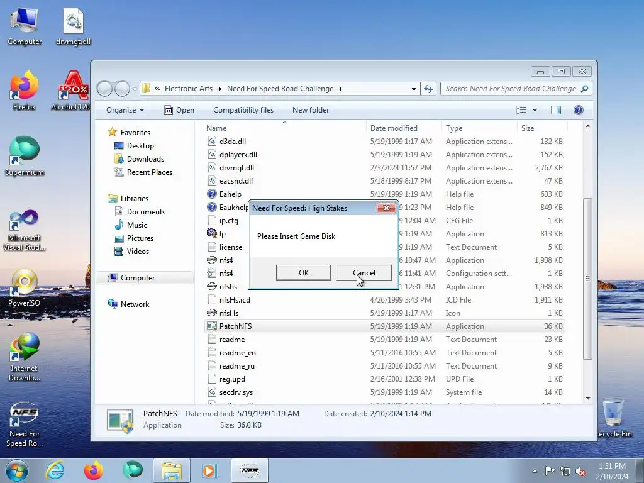
Task: Click the Need For Speed Road Challenge breadcrumb
Action: [280, 89]
